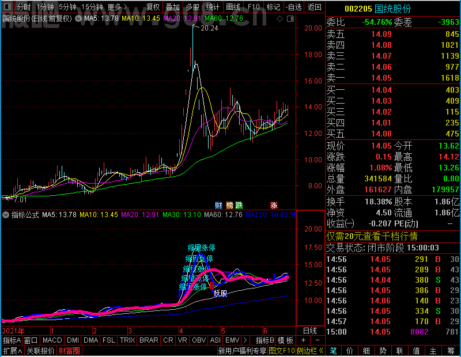This screenshot has width=461, height=357.
Task: Collapse the 侧边栏 sidebar
Action: tap(310, 351)
